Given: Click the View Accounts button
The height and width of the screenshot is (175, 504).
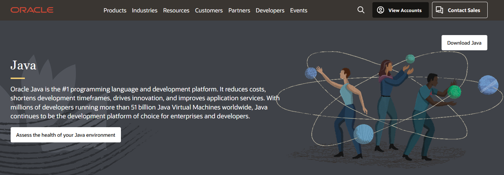Looking at the screenshot, I should (x=400, y=10).
